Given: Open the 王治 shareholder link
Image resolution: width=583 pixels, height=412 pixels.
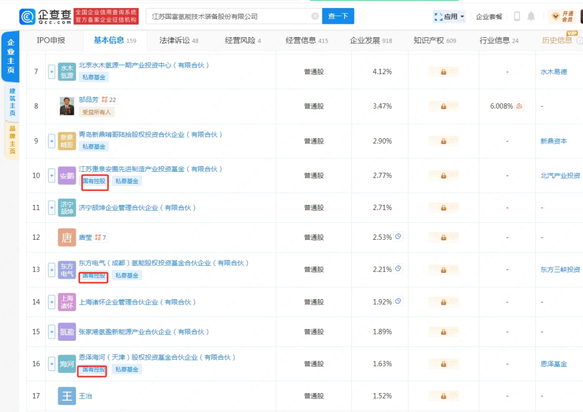Looking at the screenshot, I should [85, 396].
